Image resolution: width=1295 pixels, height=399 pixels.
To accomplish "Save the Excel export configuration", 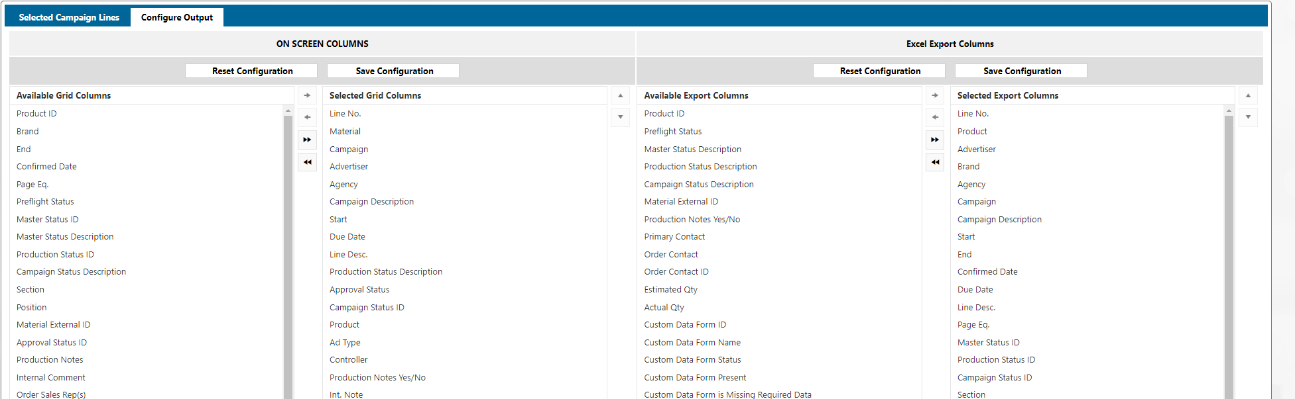I will click(x=1022, y=71).
